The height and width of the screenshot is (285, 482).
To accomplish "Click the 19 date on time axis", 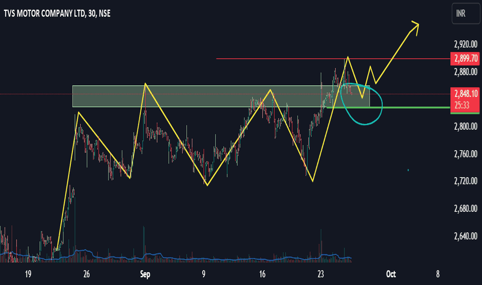I will coord(28,274).
